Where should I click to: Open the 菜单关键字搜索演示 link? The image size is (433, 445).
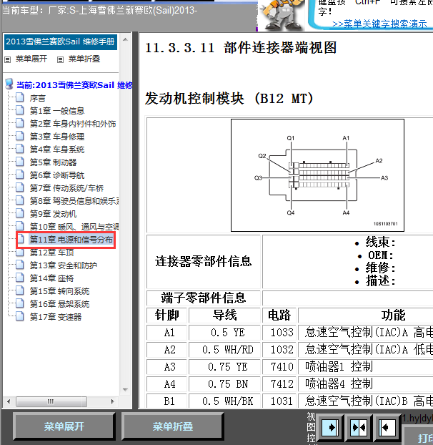(x=379, y=24)
